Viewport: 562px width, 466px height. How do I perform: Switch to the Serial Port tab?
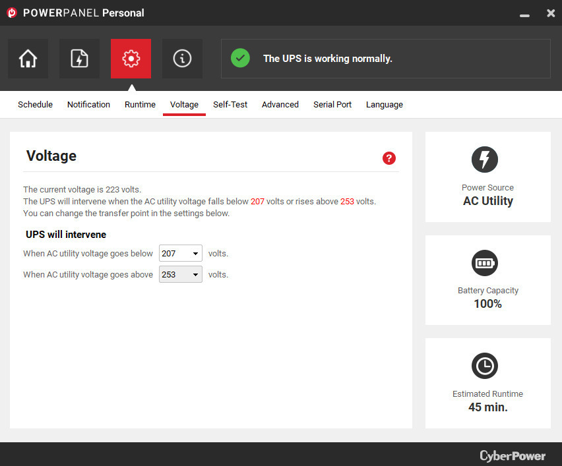click(332, 105)
